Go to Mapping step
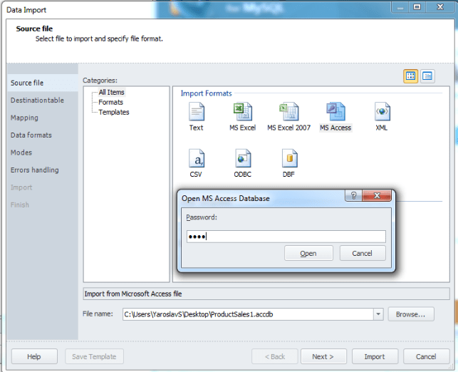Image resolution: width=458 pixels, height=372 pixels. pos(43,118)
